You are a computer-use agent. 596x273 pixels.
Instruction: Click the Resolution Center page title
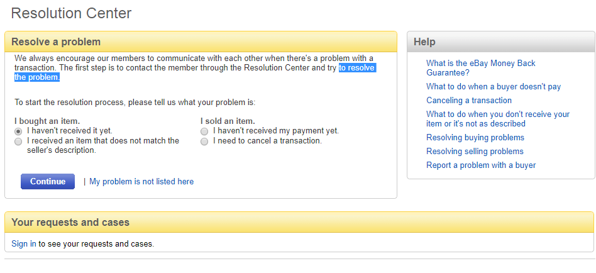pyautogui.click(x=71, y=13)
